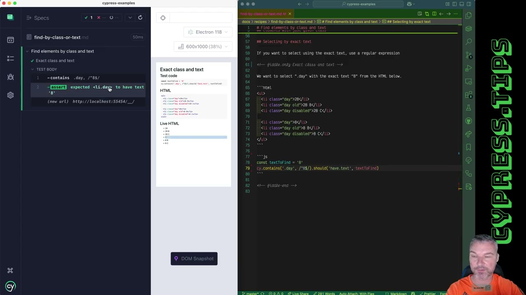This screenshot has height=295, width=526.
Task: Open Debug bug icon in Cypress sidebar
Action: pyautogui.click(x=10, y=77)
